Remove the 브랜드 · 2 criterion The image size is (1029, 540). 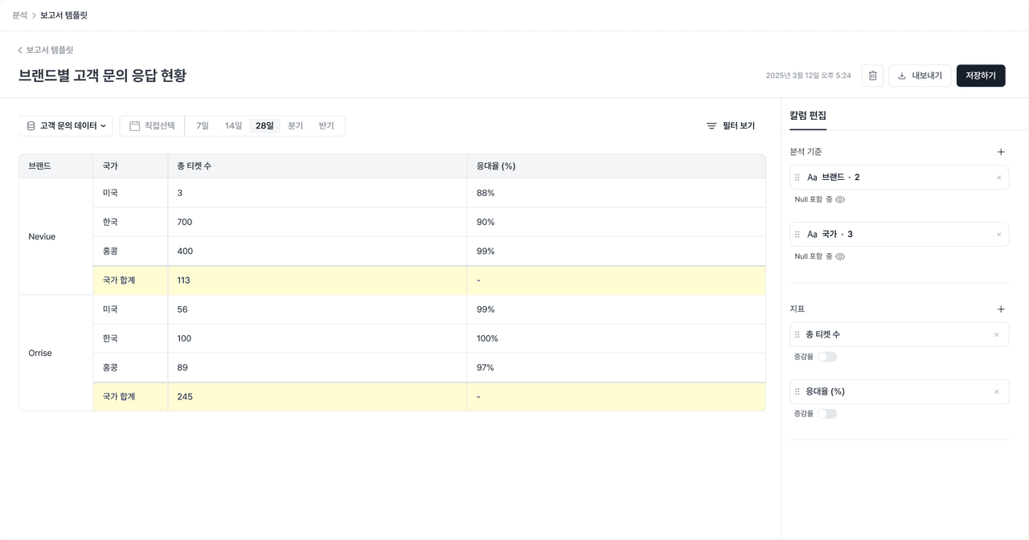(999, 178)
